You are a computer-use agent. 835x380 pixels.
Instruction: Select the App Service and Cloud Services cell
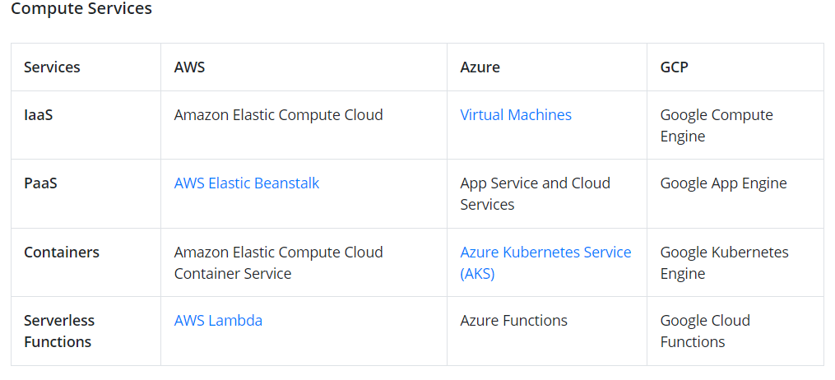point(535,193)
